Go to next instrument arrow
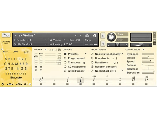The image size is (157, 118). (x=80, y=35)
